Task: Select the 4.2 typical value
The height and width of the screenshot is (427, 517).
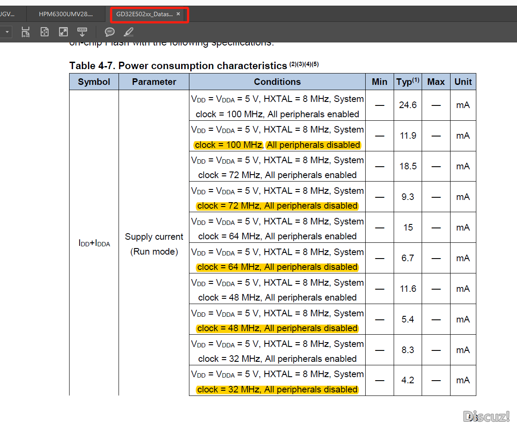Action: tap(408, 380)
